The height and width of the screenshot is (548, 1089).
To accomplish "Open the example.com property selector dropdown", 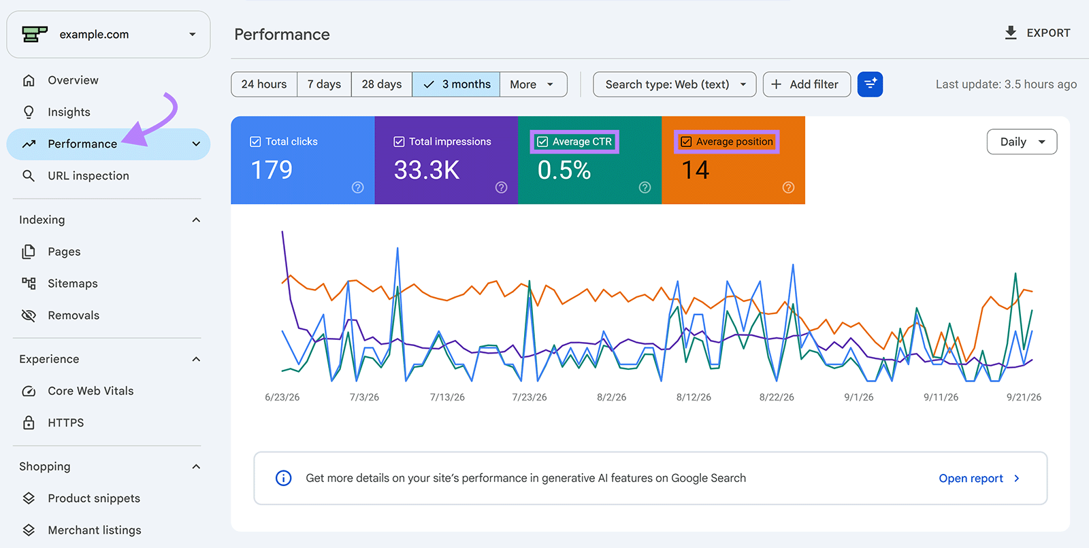I will pos(108,35).
